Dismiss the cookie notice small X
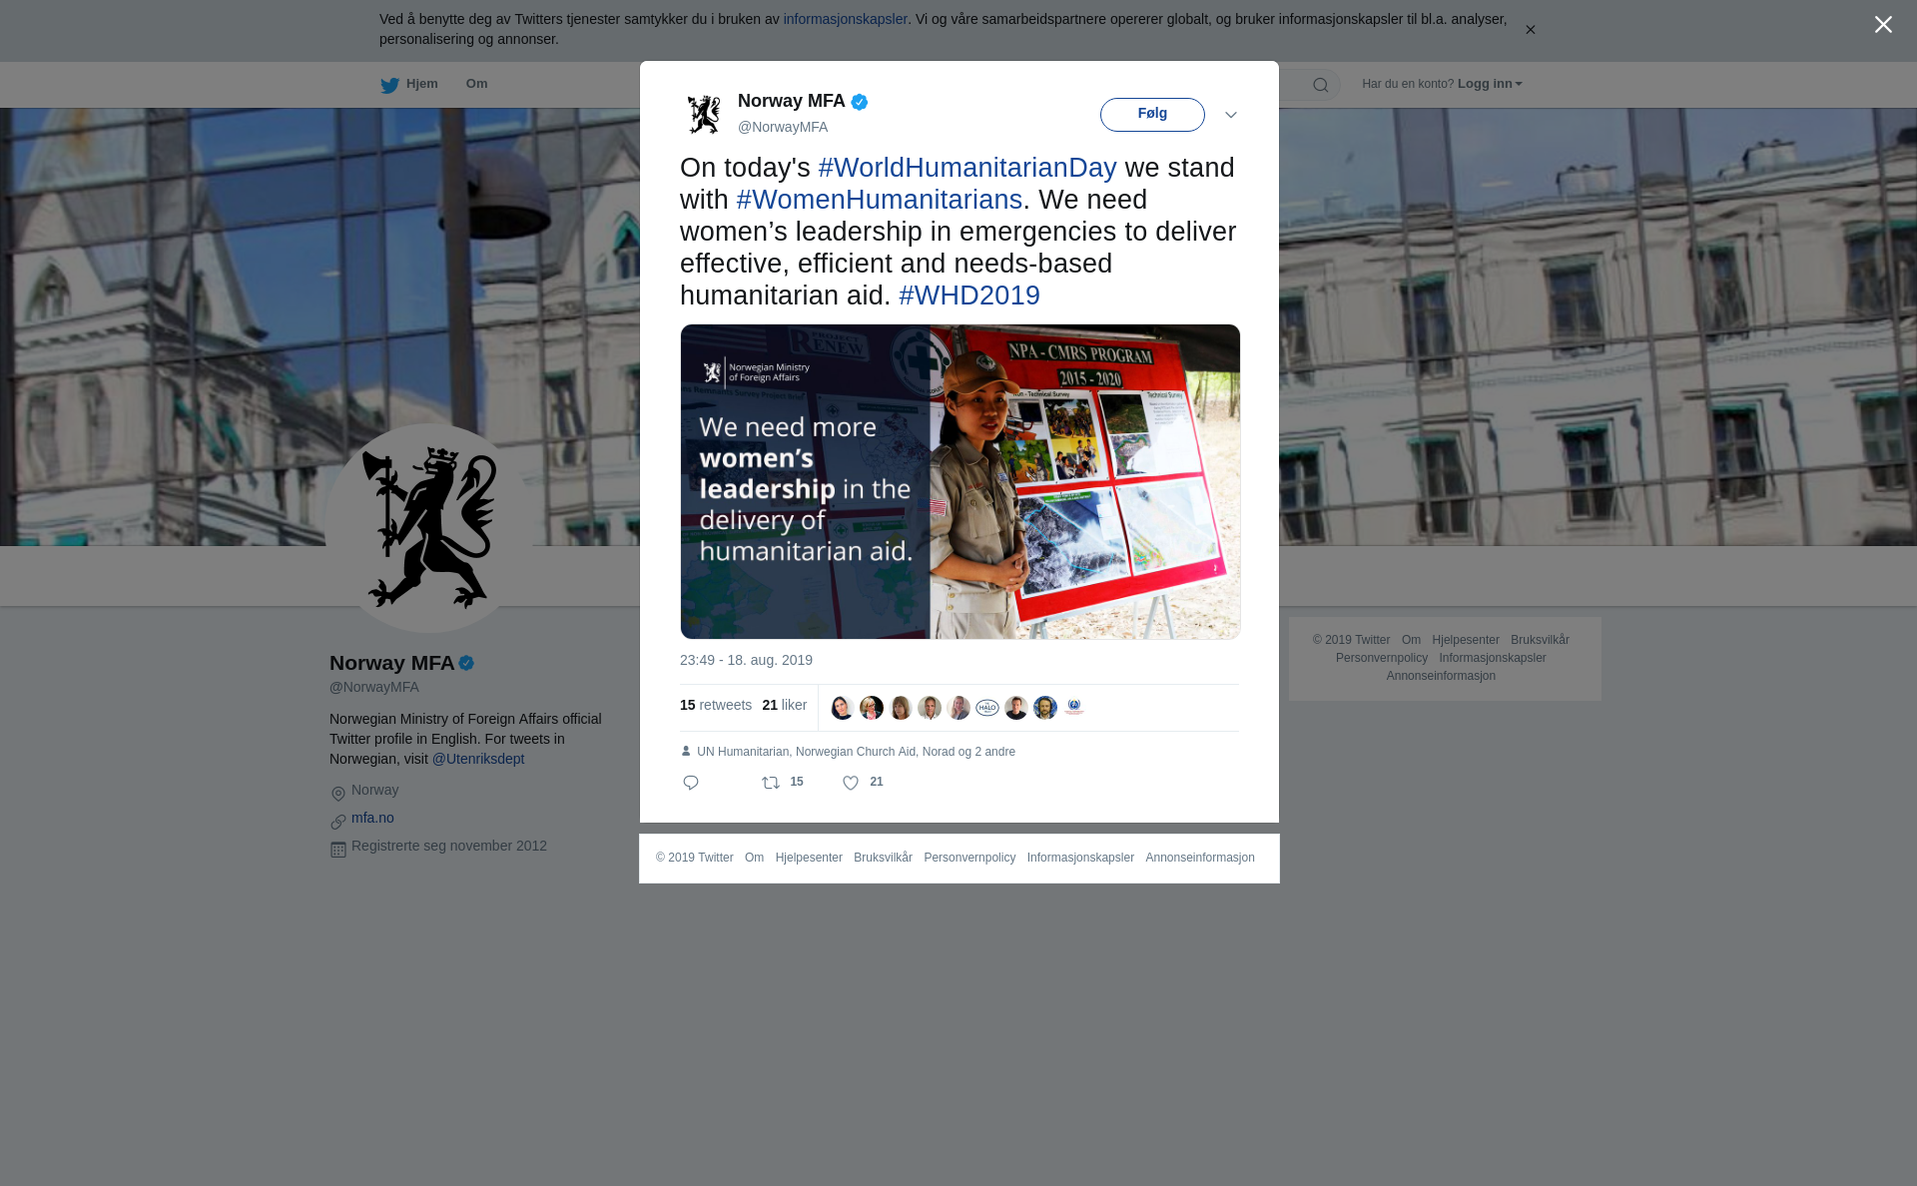This screenshot has width=1917, height=1186. [1530, 30]
